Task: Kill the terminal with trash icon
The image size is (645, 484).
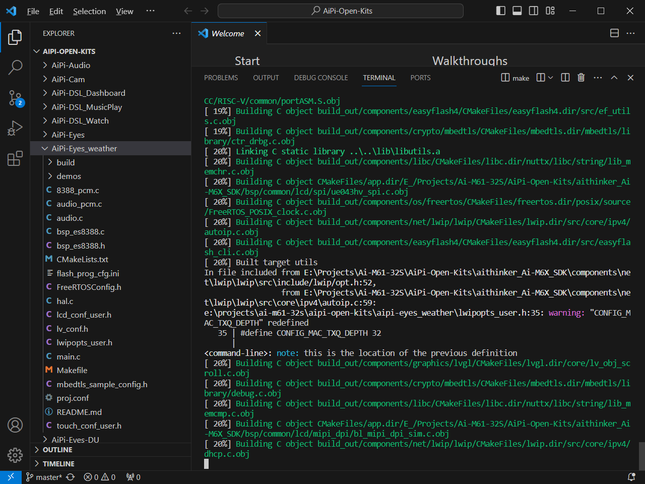Action: point(581,78)
